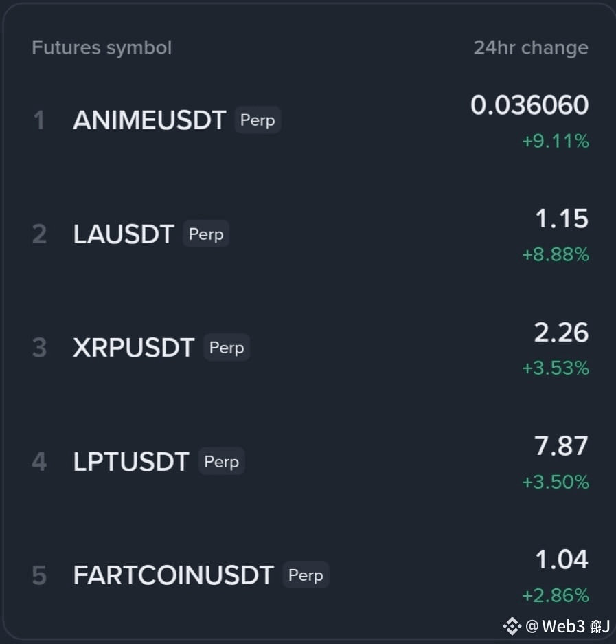The width and height of the screenshot is (616, 644).
Task: Sort by the Futures symbol column header
Action: (x=102, y=48)
